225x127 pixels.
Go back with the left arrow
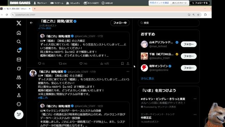click(x=31, y=23)
